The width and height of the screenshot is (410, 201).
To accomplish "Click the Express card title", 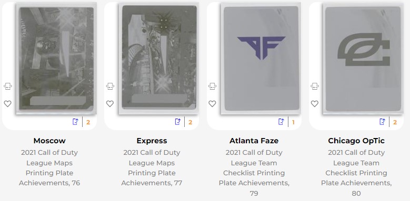I will (x=152, y=141).
